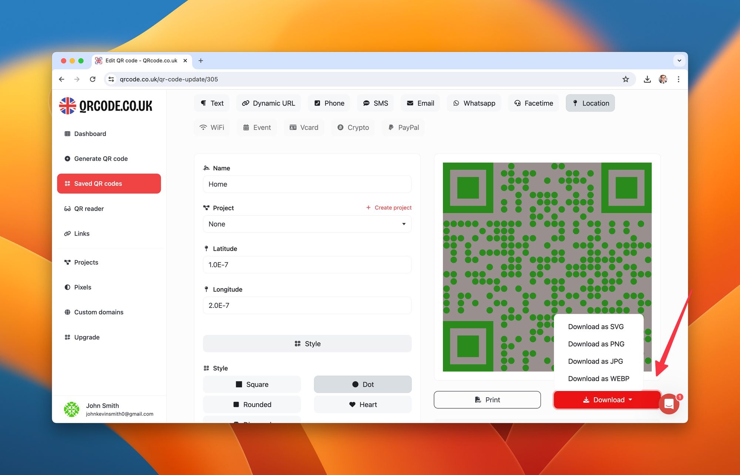Screen dimensions: 740x475
Task: Select the Facetime QR type
Action: coord(534,103)
